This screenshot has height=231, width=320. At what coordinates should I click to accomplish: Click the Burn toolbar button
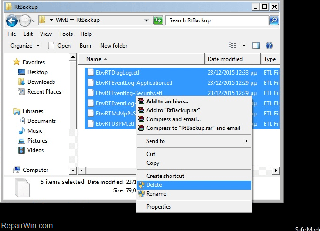click(x=85, y=46)
